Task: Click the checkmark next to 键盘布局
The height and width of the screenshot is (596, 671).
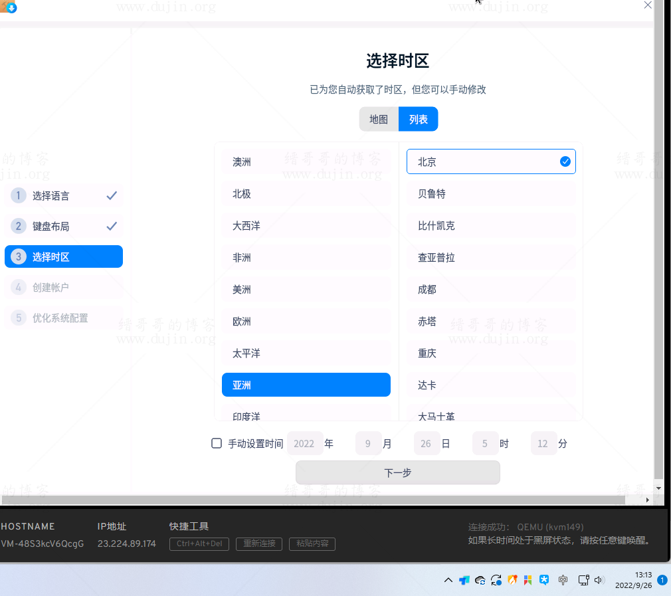Action: [x=112, y=227]
